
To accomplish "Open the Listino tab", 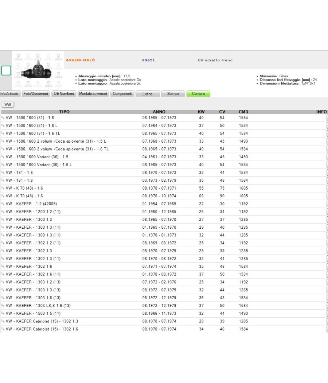I will click(147, 94).
